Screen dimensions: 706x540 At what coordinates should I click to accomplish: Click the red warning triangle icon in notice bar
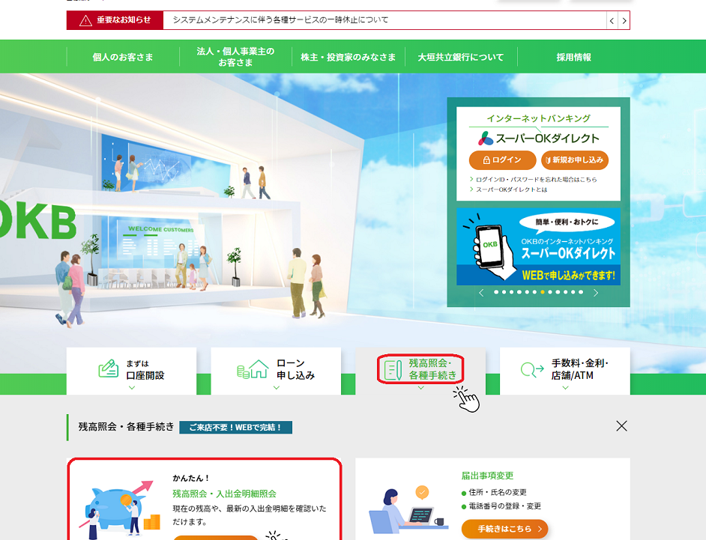pyautogui.click(x=85, y=20)
